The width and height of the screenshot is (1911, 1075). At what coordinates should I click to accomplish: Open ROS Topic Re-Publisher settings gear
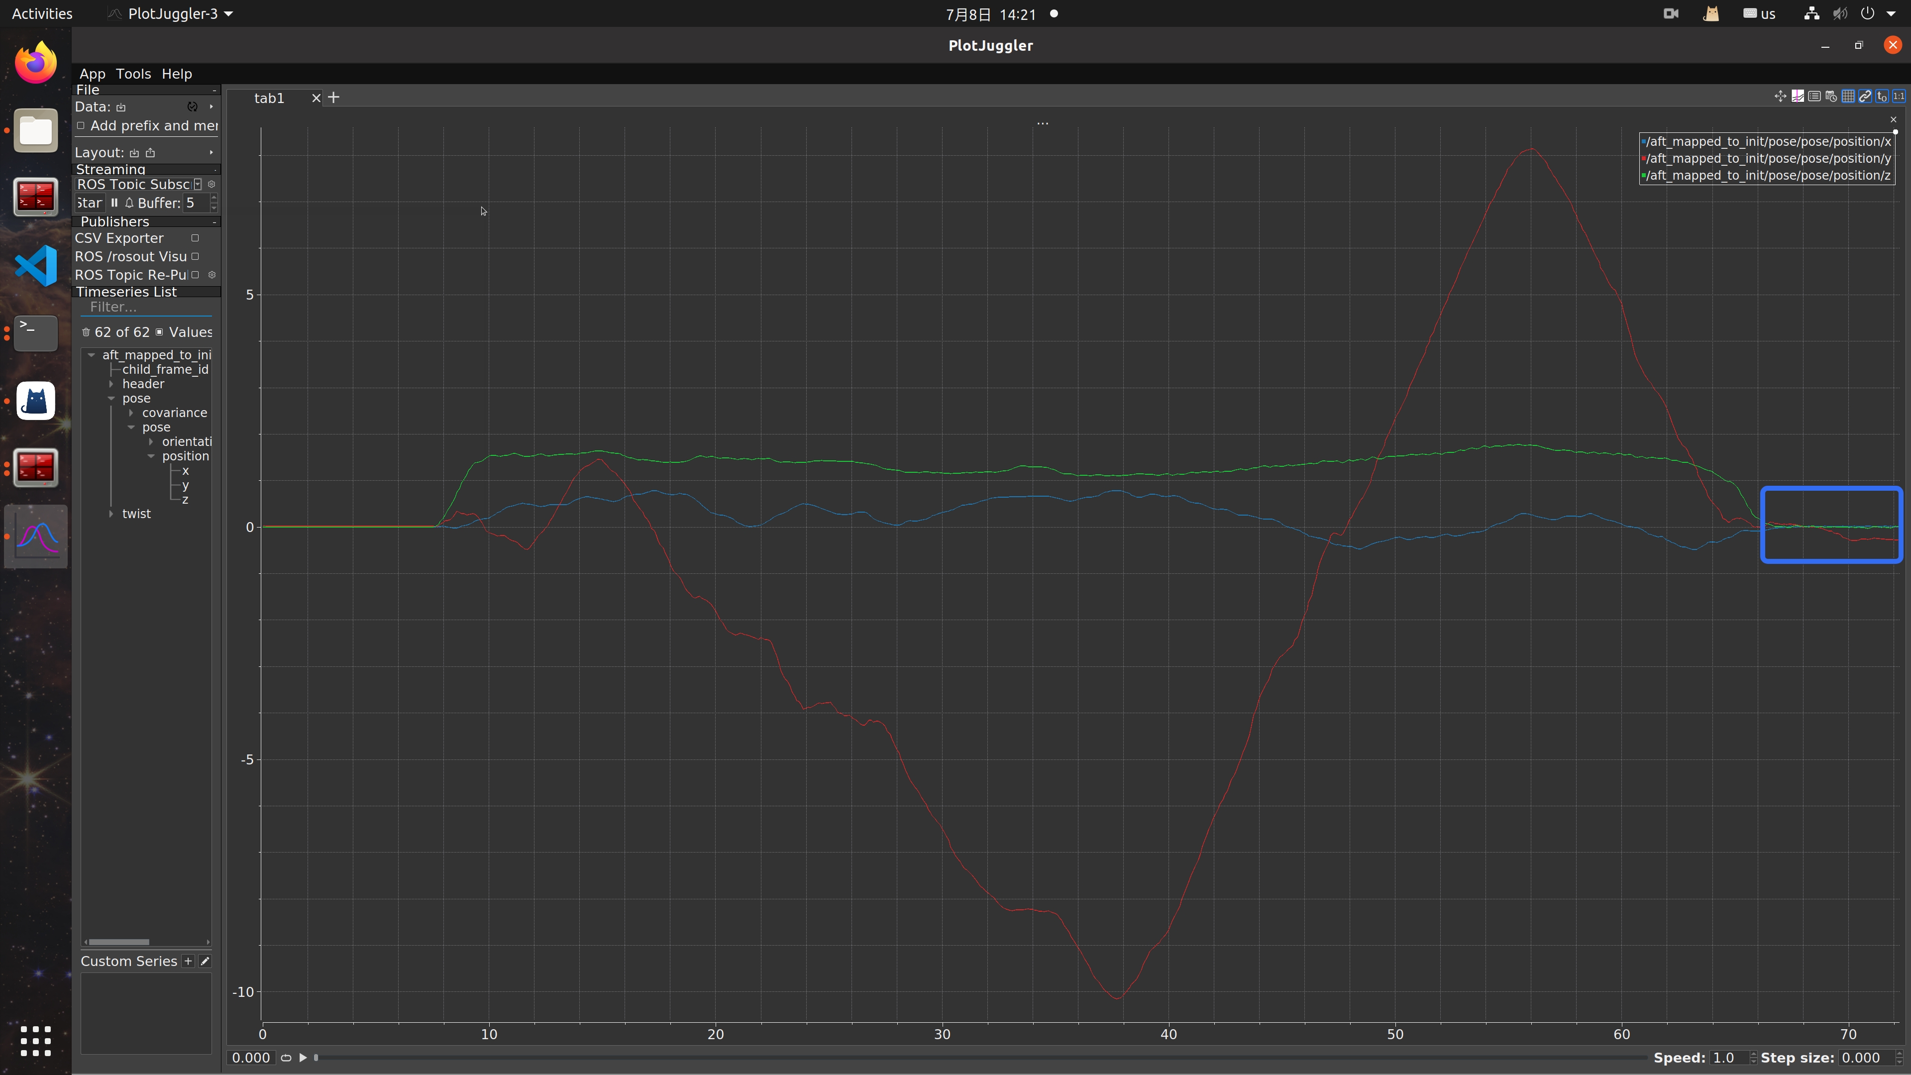coord(212,275)
